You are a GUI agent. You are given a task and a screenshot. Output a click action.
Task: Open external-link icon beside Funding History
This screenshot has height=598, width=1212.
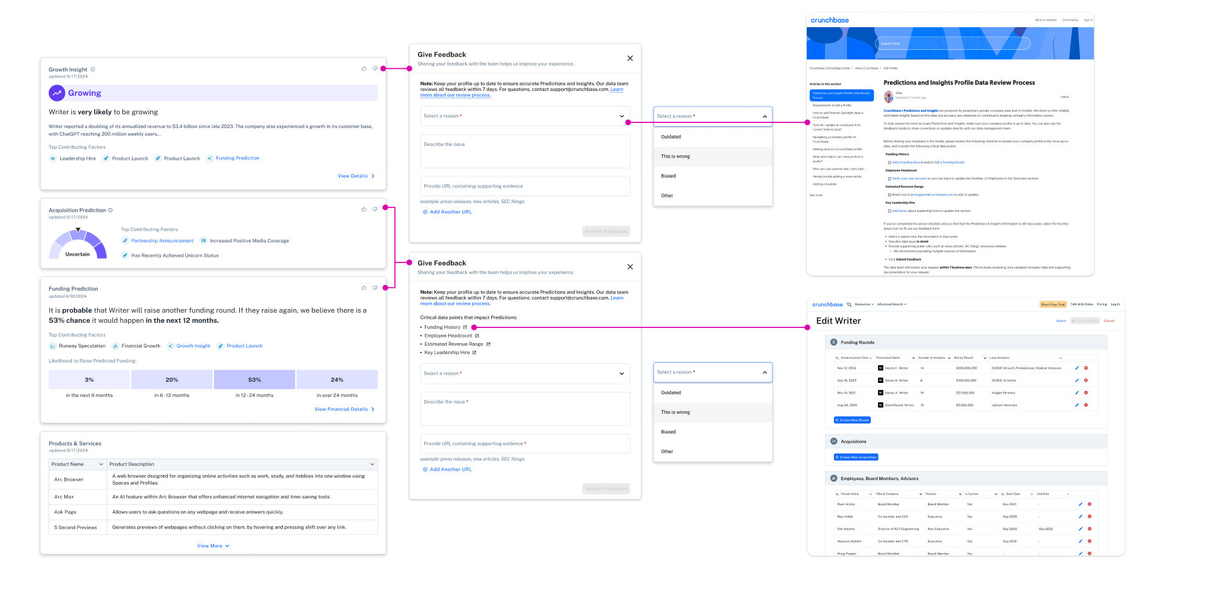(465, 327)
